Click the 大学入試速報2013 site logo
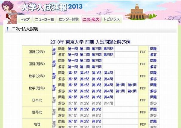The width and height of the screenshot is (181, 128). [51, 7]
